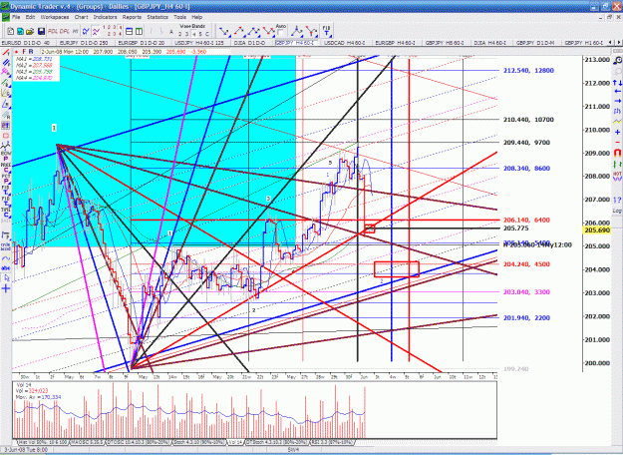
Task: Open the Reports menu
Action: pos(132,17)
